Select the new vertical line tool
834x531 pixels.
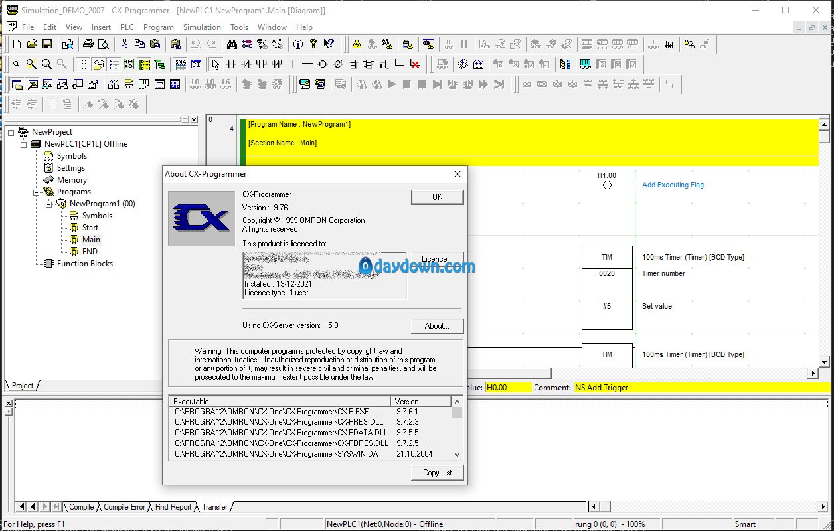[292, 64]
